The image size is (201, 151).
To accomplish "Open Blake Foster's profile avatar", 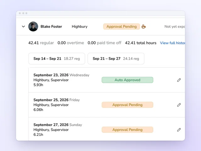I will 33,26.
